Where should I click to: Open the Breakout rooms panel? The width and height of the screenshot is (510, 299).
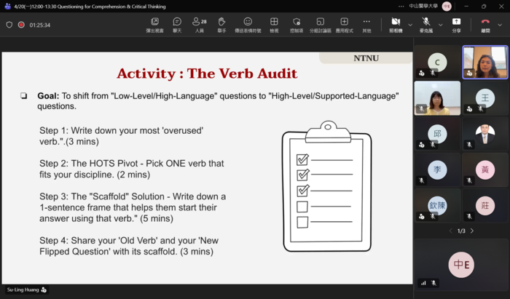click(x=320, y=24)
